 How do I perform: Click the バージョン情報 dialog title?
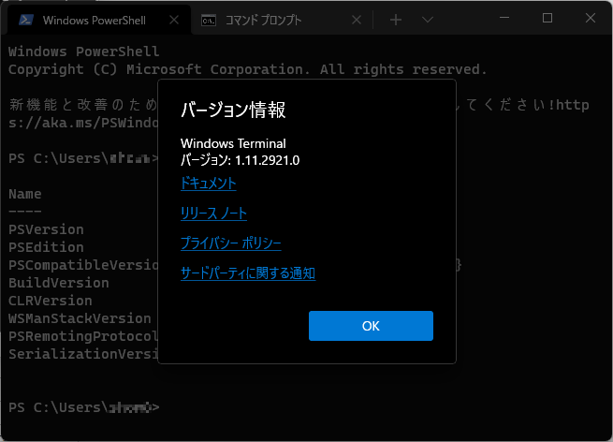point(233,110)
